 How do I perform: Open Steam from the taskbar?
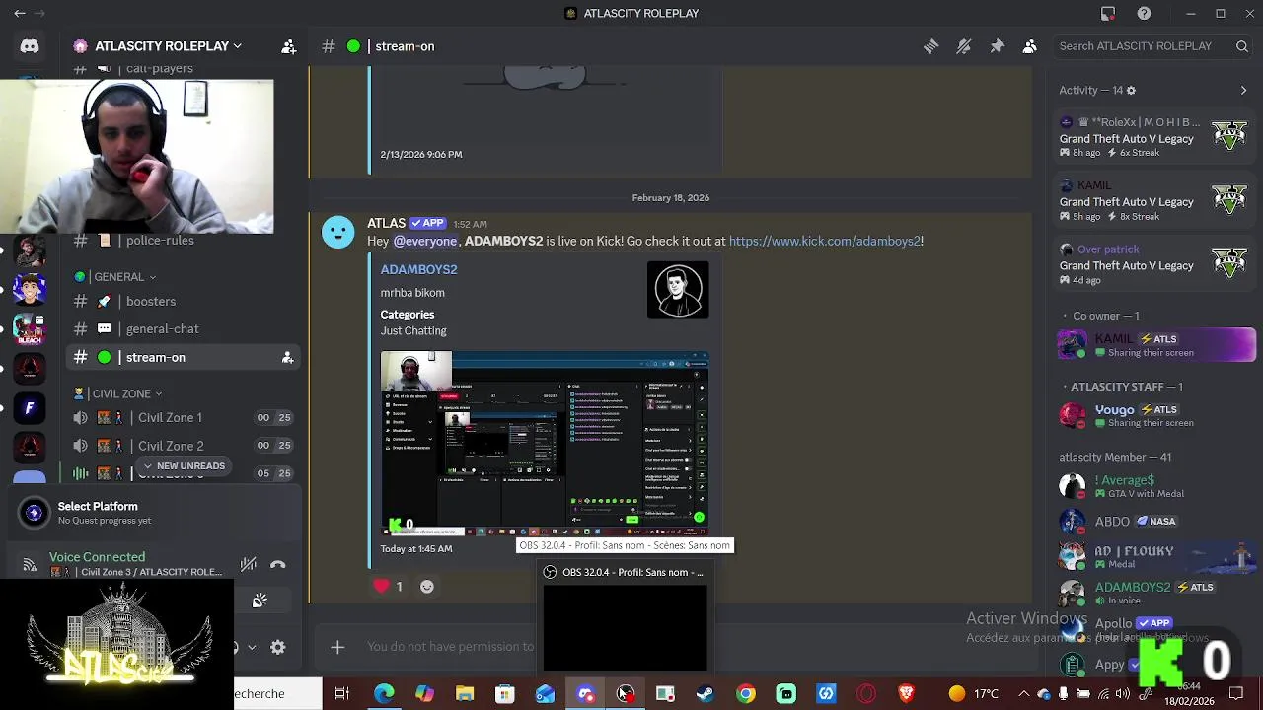click(x=706, y=694)
